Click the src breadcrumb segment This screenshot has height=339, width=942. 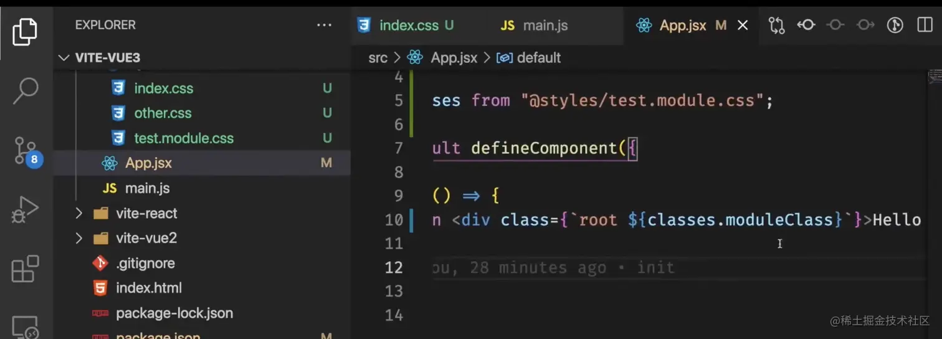(x=378, y=58)
